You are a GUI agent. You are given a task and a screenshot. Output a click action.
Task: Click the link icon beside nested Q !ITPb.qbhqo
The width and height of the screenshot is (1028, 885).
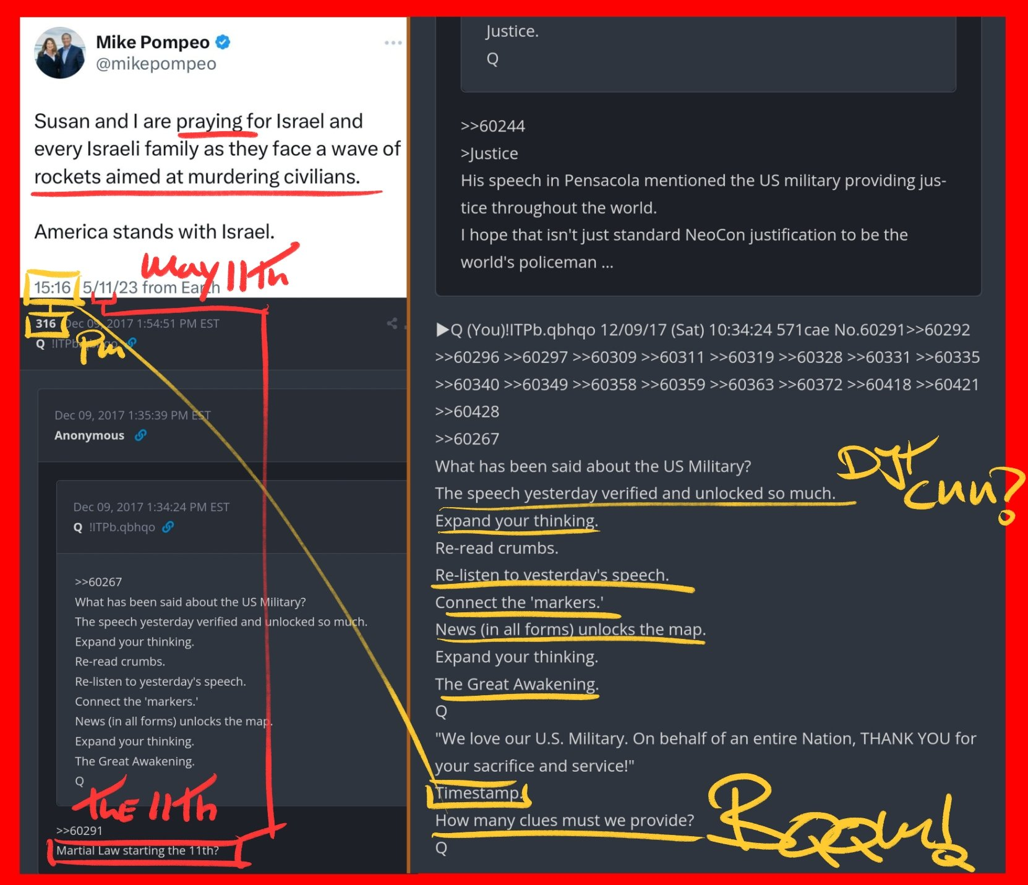(168, 527)
